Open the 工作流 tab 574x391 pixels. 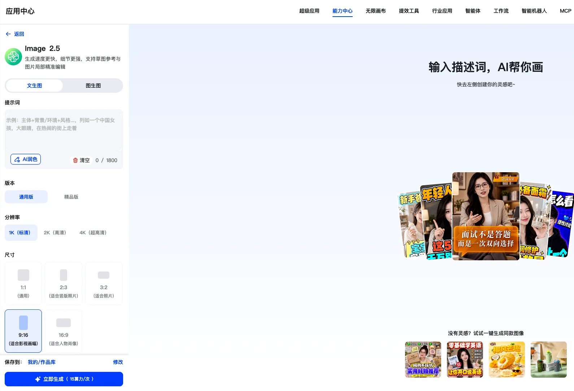pyautogui.click(x=501, y=11)
